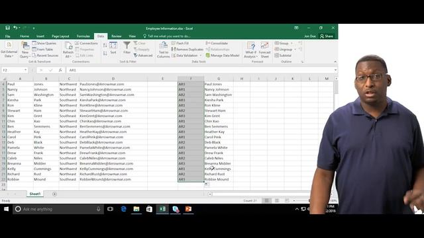Switch to the Review tab
The width and height of the screenshot is (424, 238).
pos(117,36)
